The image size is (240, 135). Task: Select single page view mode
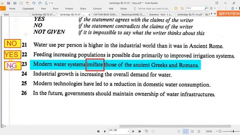179,132
